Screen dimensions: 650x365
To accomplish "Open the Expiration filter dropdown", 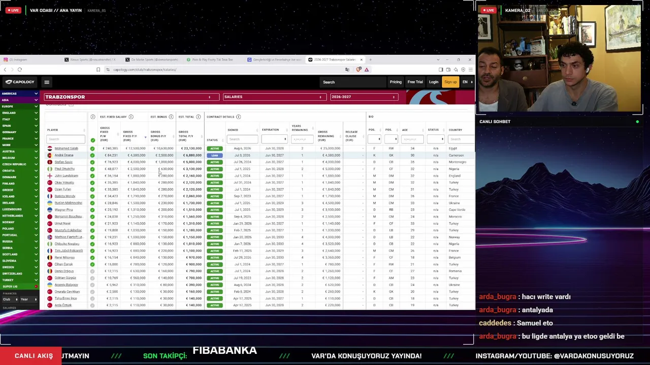I will pyautogui.click(x=274, y=139).
